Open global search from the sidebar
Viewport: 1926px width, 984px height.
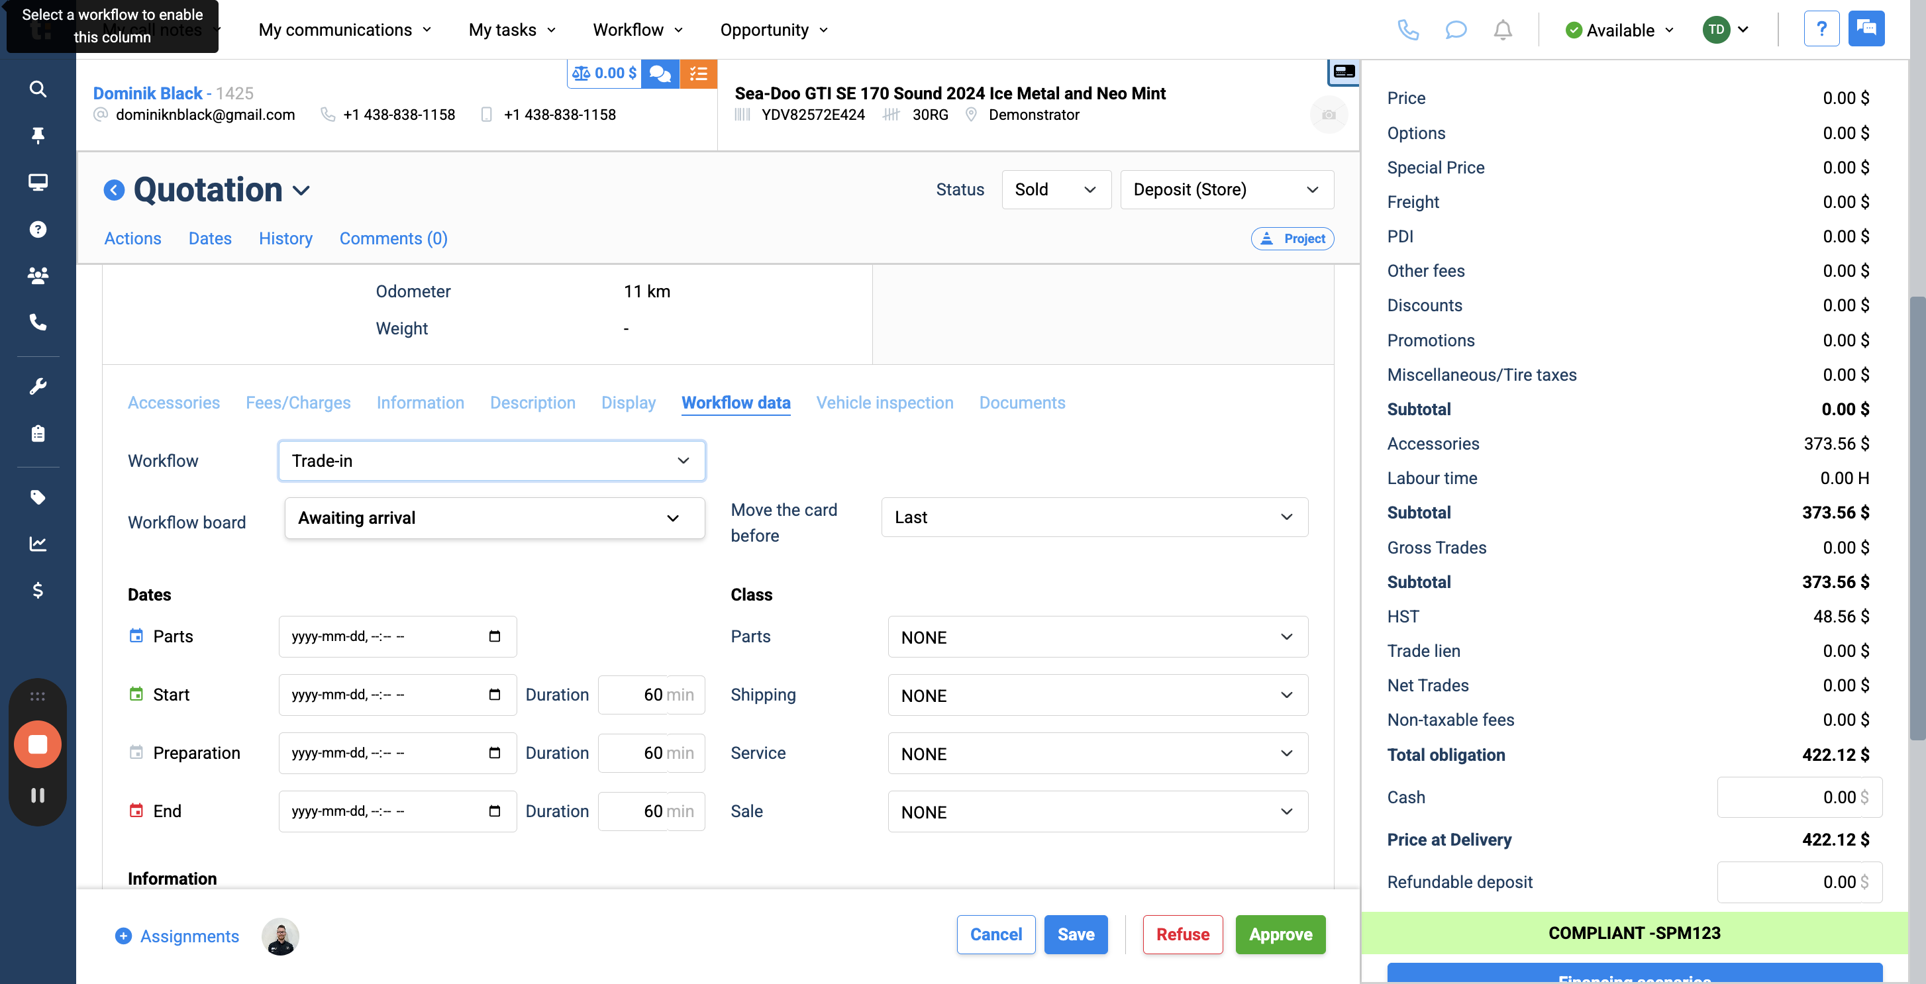tap(37, 89)
